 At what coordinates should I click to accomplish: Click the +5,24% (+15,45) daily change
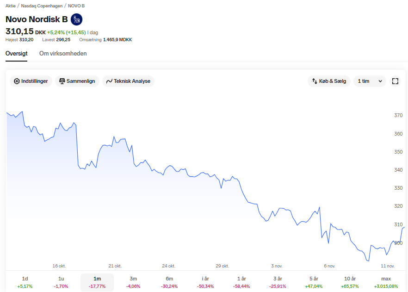pyautogui.click(x=66, y=32)
